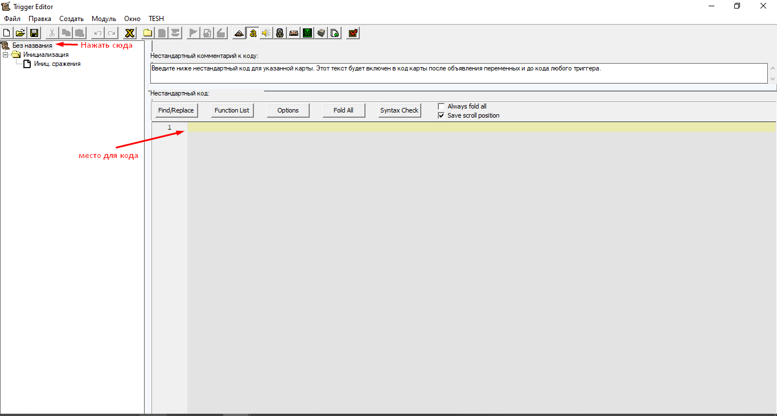Open the Файл menu
This screenshot has width=777, height=416.
click(12, 19)
